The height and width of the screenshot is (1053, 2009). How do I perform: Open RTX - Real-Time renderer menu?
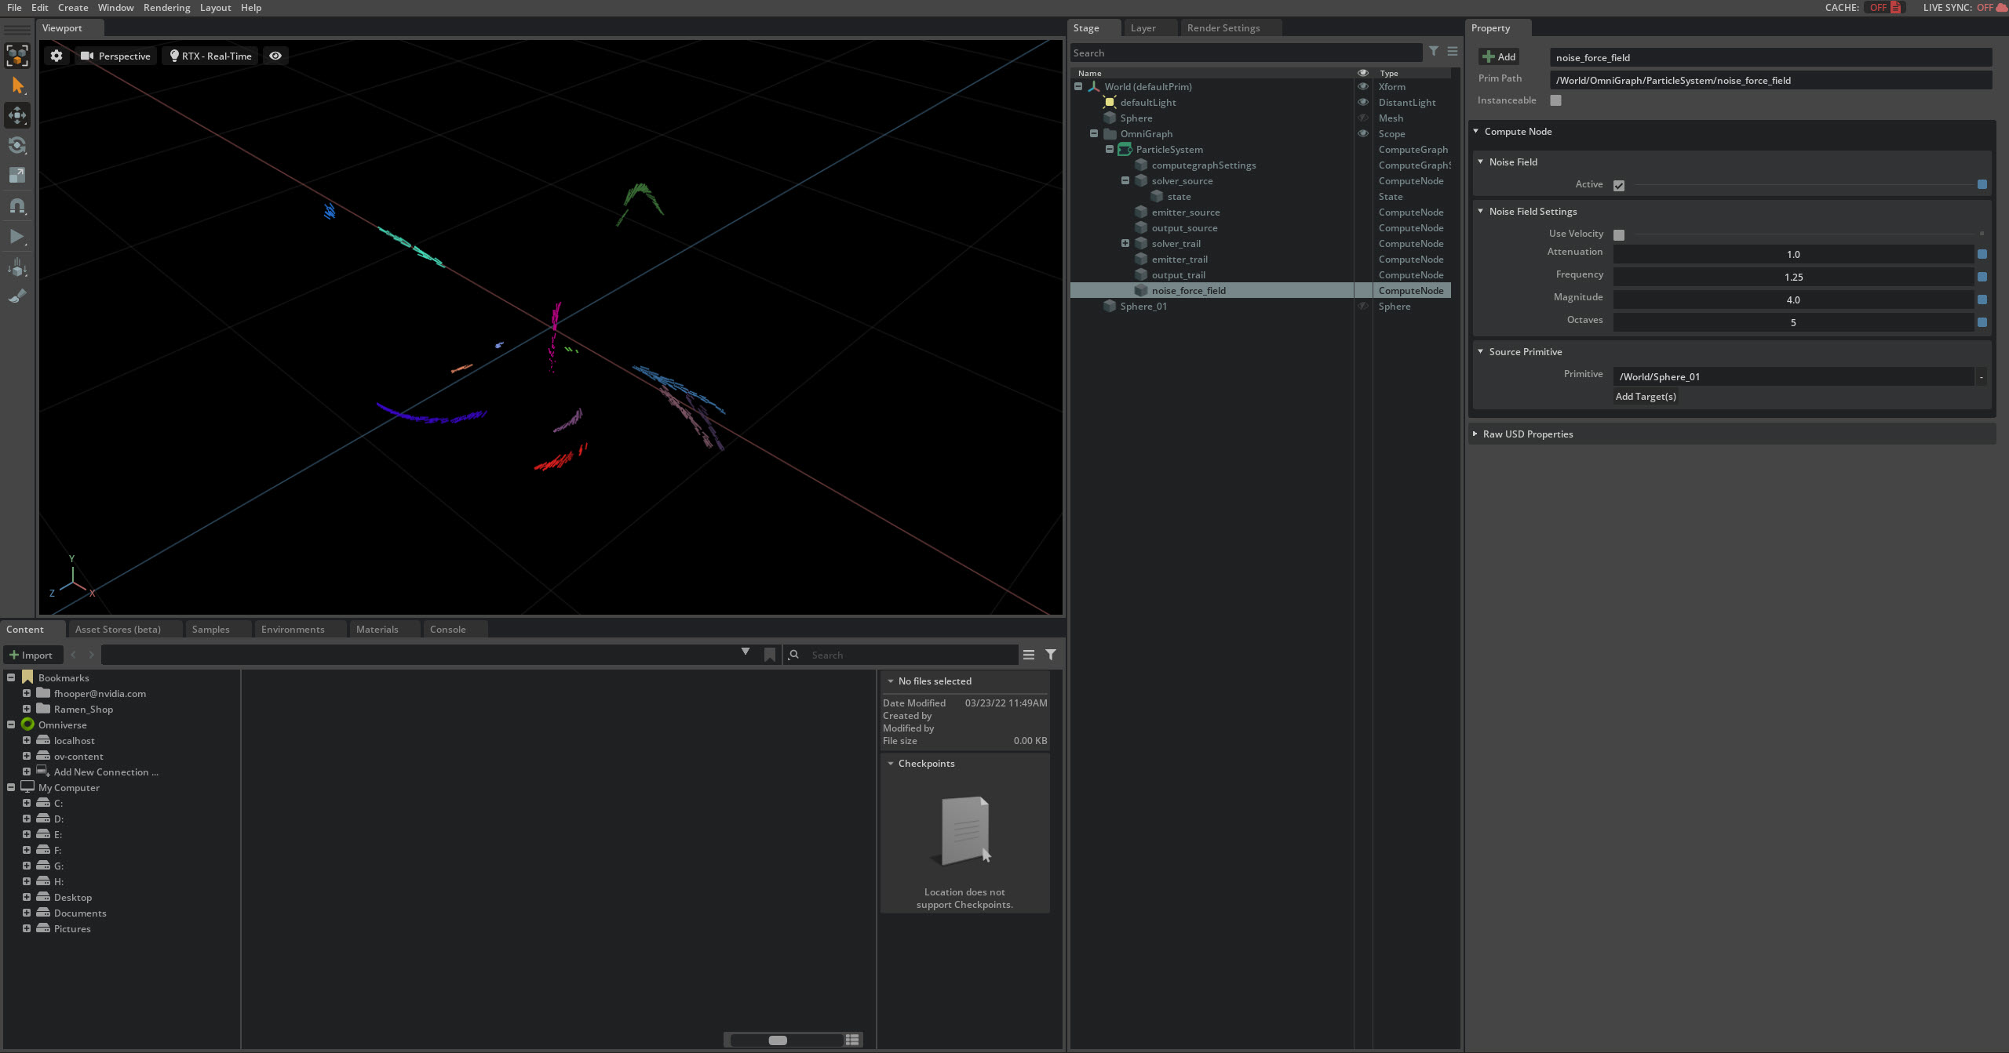pos(210,56)
